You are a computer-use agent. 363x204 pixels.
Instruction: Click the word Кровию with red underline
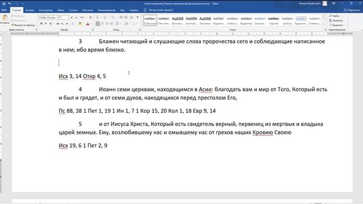pyautogui.click(x=263, y=133)
